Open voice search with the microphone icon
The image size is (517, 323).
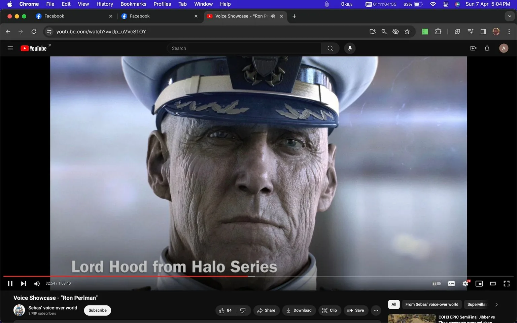pyautogui.click(x=350, y=48)
